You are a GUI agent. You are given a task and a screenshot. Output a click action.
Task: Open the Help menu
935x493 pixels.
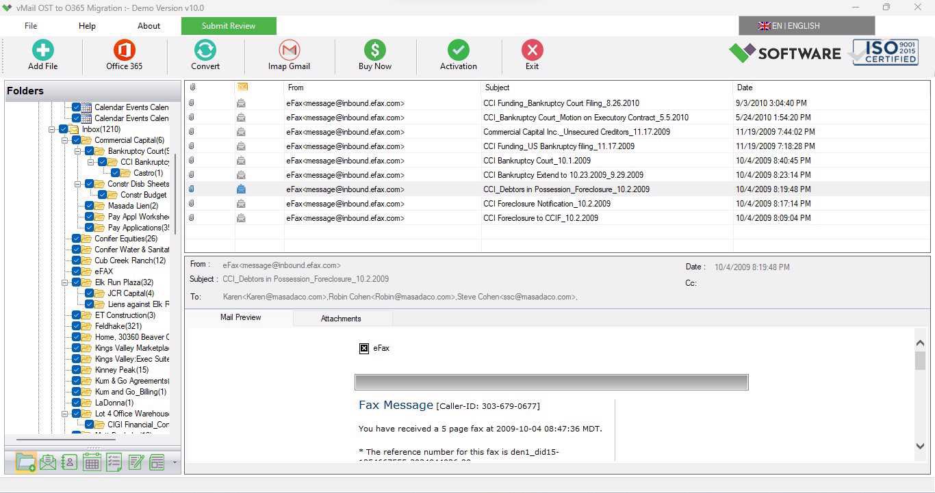(x=87, y=26)
